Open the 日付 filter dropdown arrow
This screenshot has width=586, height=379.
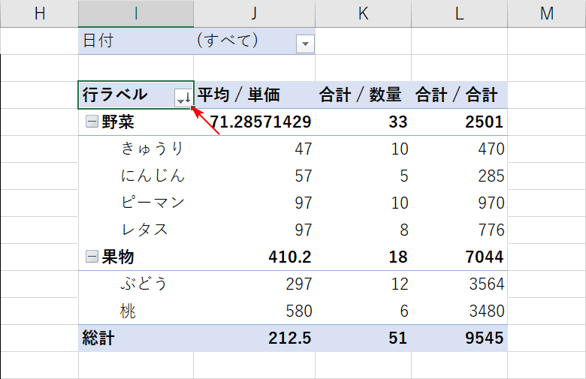click(304, 44)
